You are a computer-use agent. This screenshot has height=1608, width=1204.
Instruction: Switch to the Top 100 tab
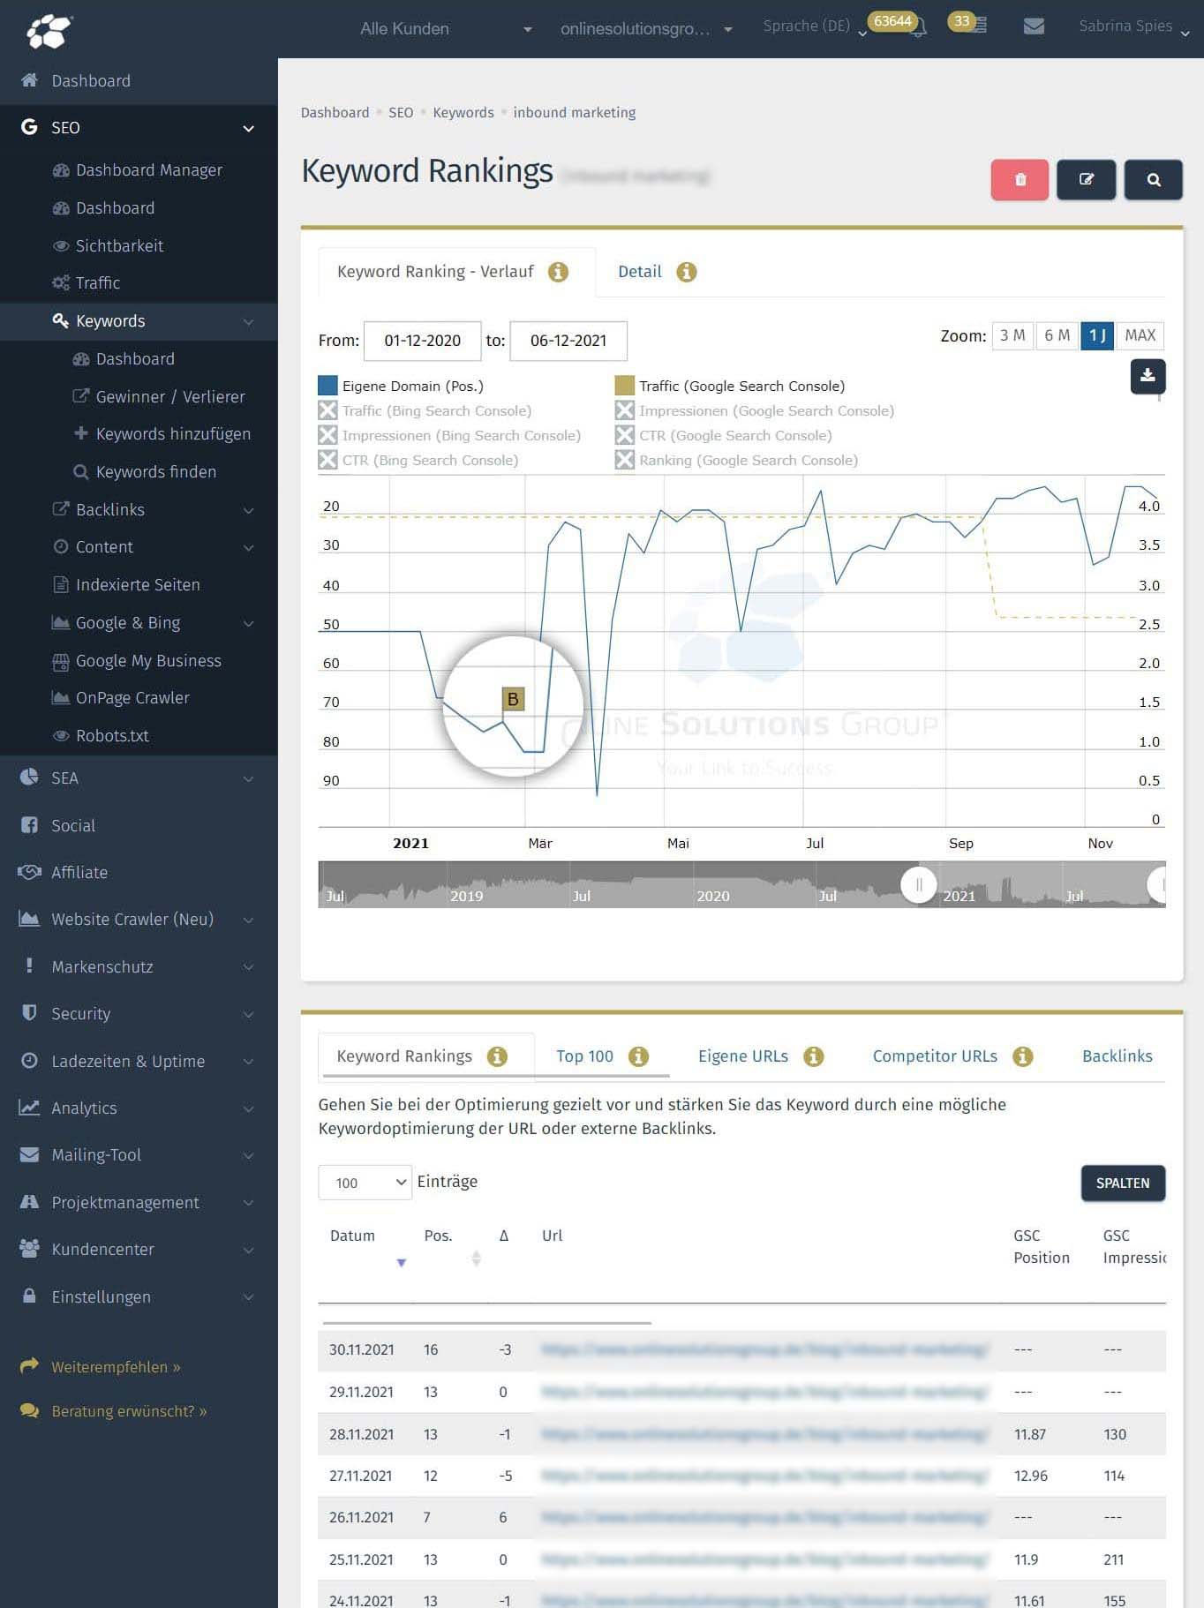point(584,1056)
